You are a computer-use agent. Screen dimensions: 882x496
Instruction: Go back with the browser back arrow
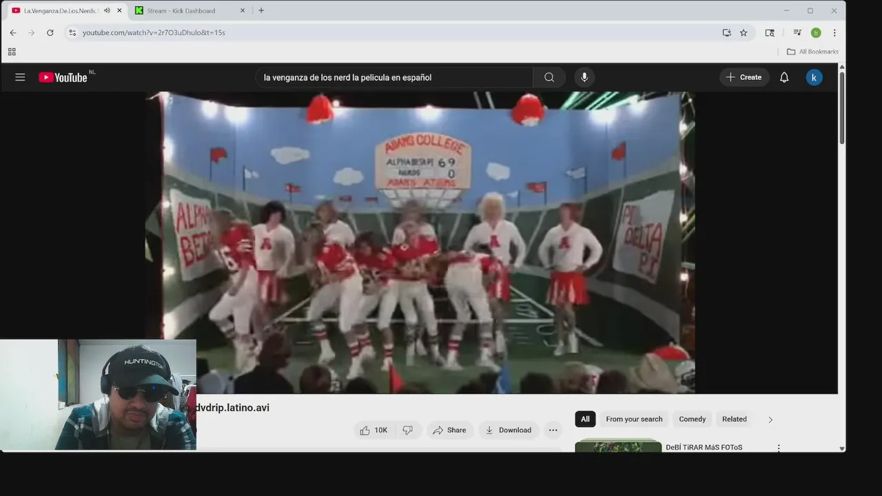coord(13,32)
